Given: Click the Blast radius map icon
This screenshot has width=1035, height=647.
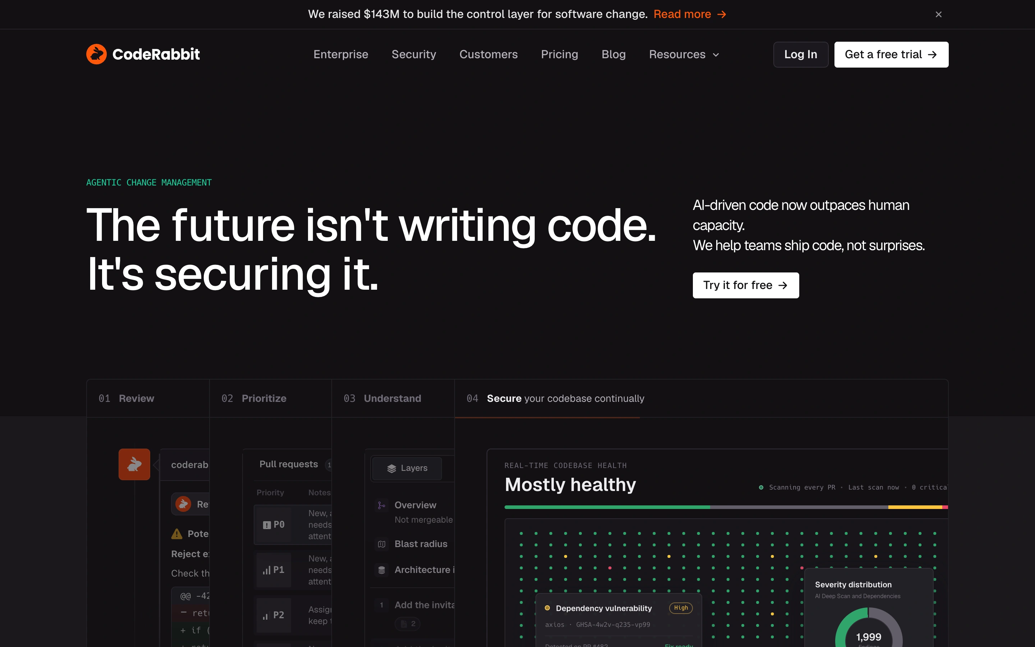Looking at the screenshot, I should tap(382, 544).
